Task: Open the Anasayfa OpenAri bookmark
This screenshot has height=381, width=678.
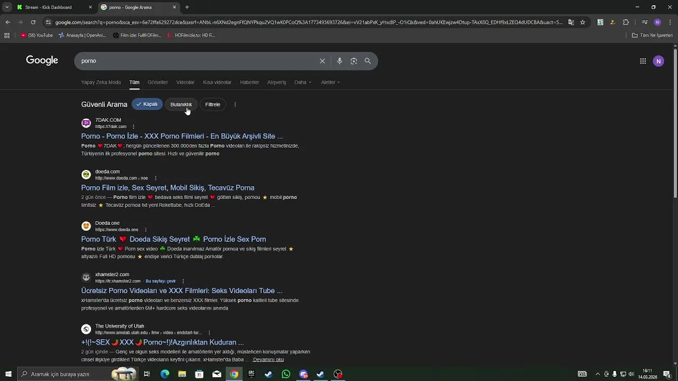Action: (x=82, y=35)
